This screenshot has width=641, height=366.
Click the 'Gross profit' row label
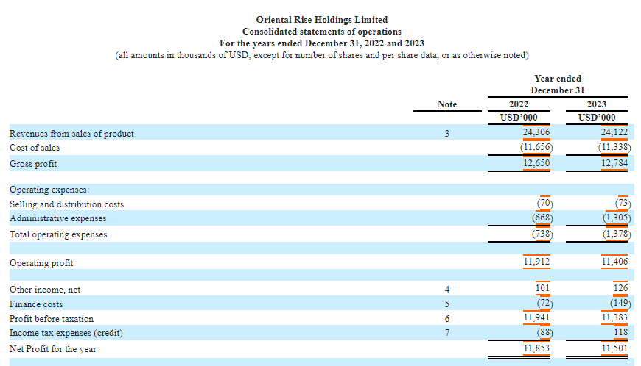point(33,164)
